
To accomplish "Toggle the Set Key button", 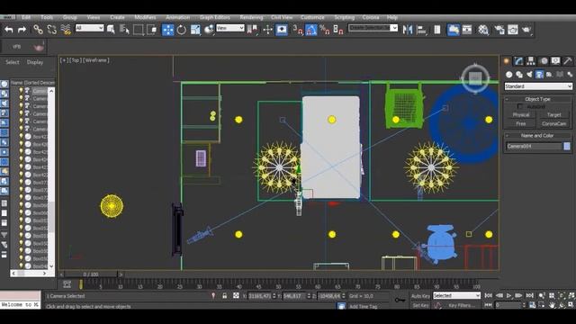I will pos(420,305).
